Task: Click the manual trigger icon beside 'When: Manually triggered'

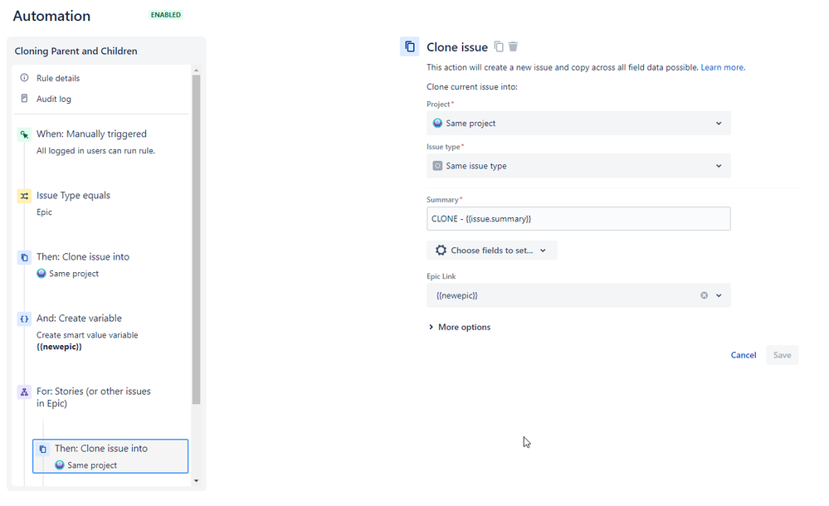Action: click(23, 134)
